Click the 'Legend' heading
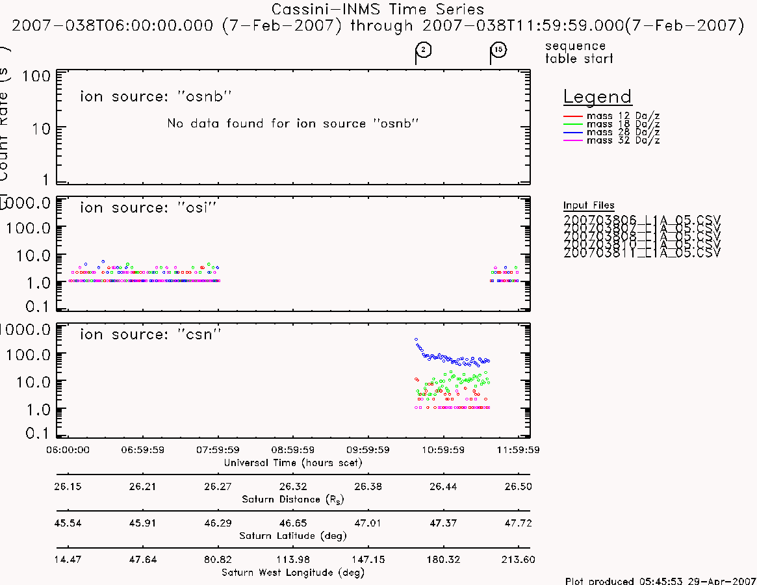 pos(597,97)
